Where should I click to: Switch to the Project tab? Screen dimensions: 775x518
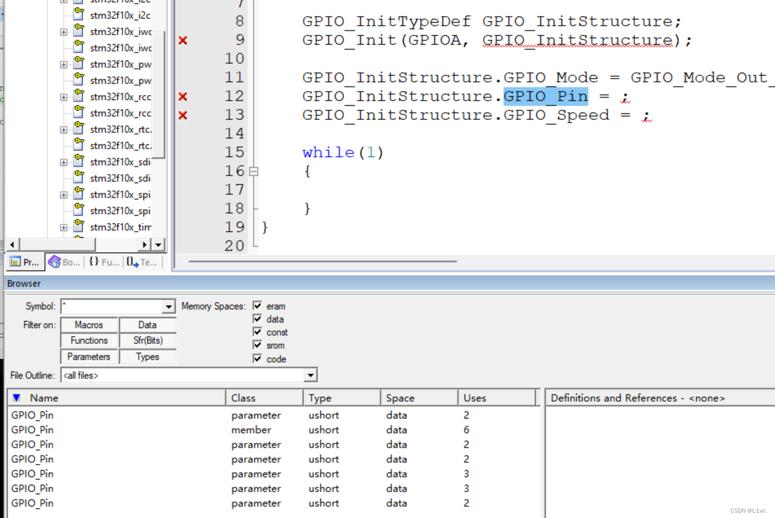(24, 262)
